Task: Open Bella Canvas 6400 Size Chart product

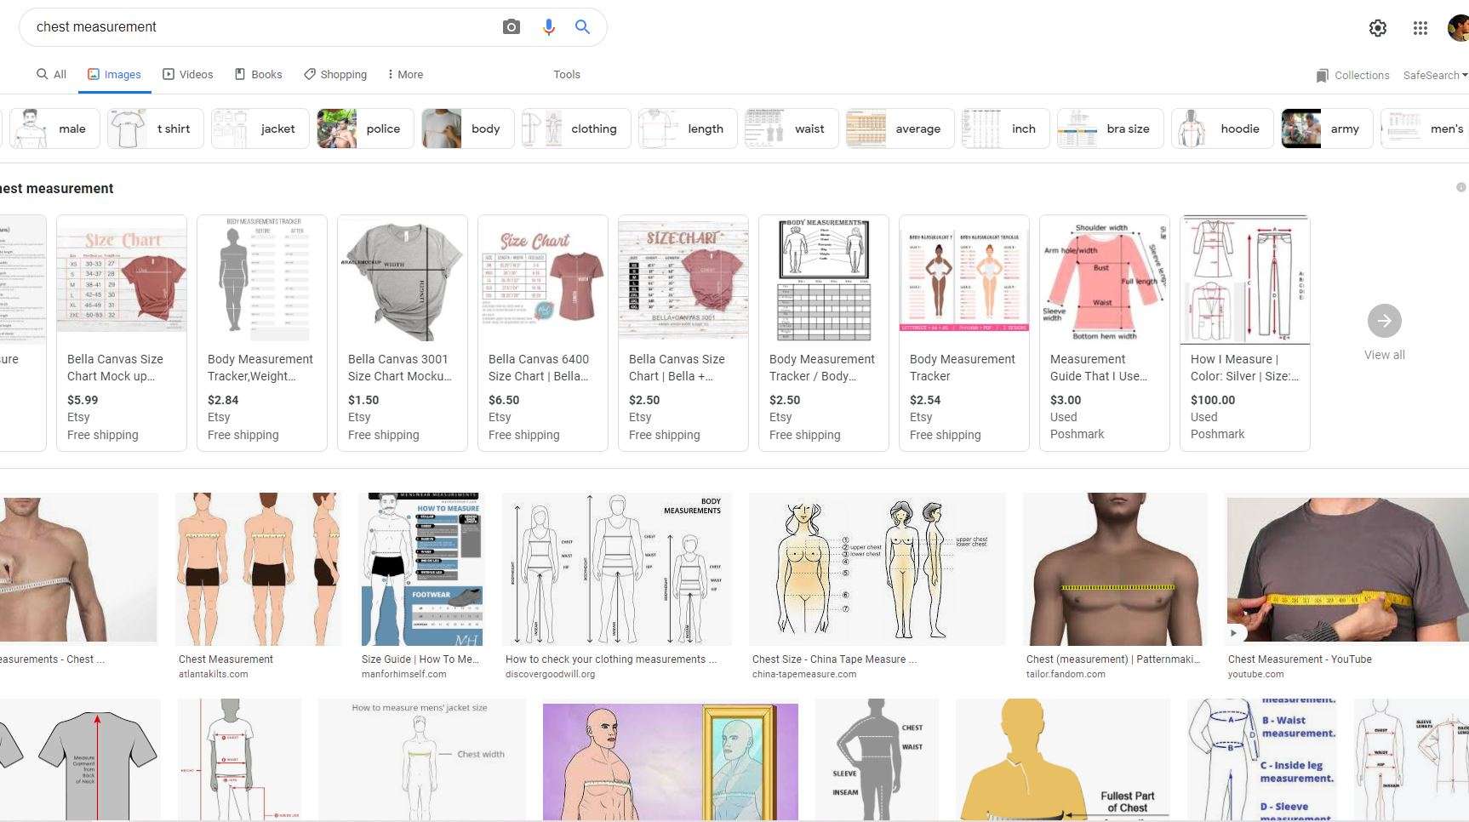Action: [543, 333]
